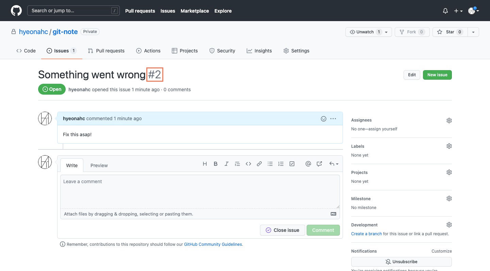Open the sidebar Projects gear settings
Image resolution: width=490 pixels, height=271 pixels.
tap(449, 172)
